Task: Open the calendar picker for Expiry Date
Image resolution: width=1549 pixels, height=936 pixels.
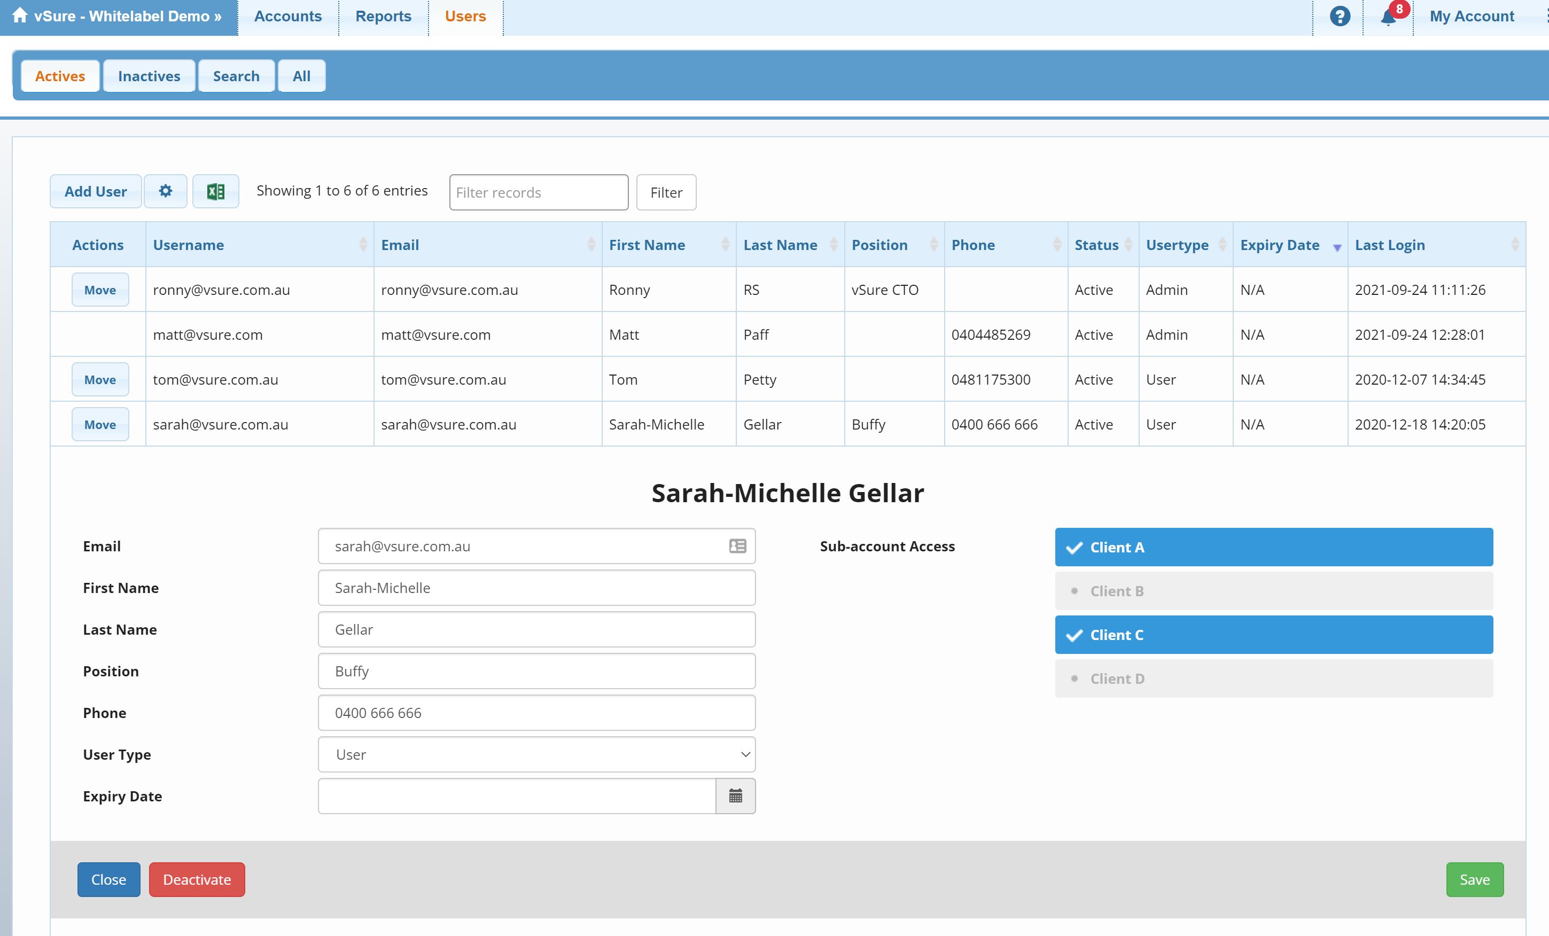Action: point(735,796)
